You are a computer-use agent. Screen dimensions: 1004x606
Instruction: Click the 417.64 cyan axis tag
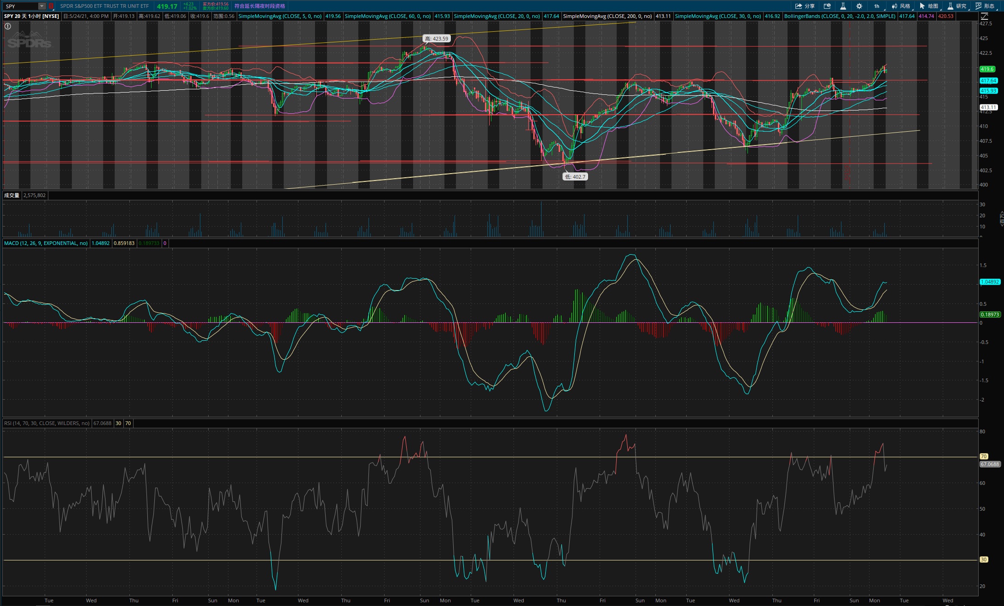988,81
